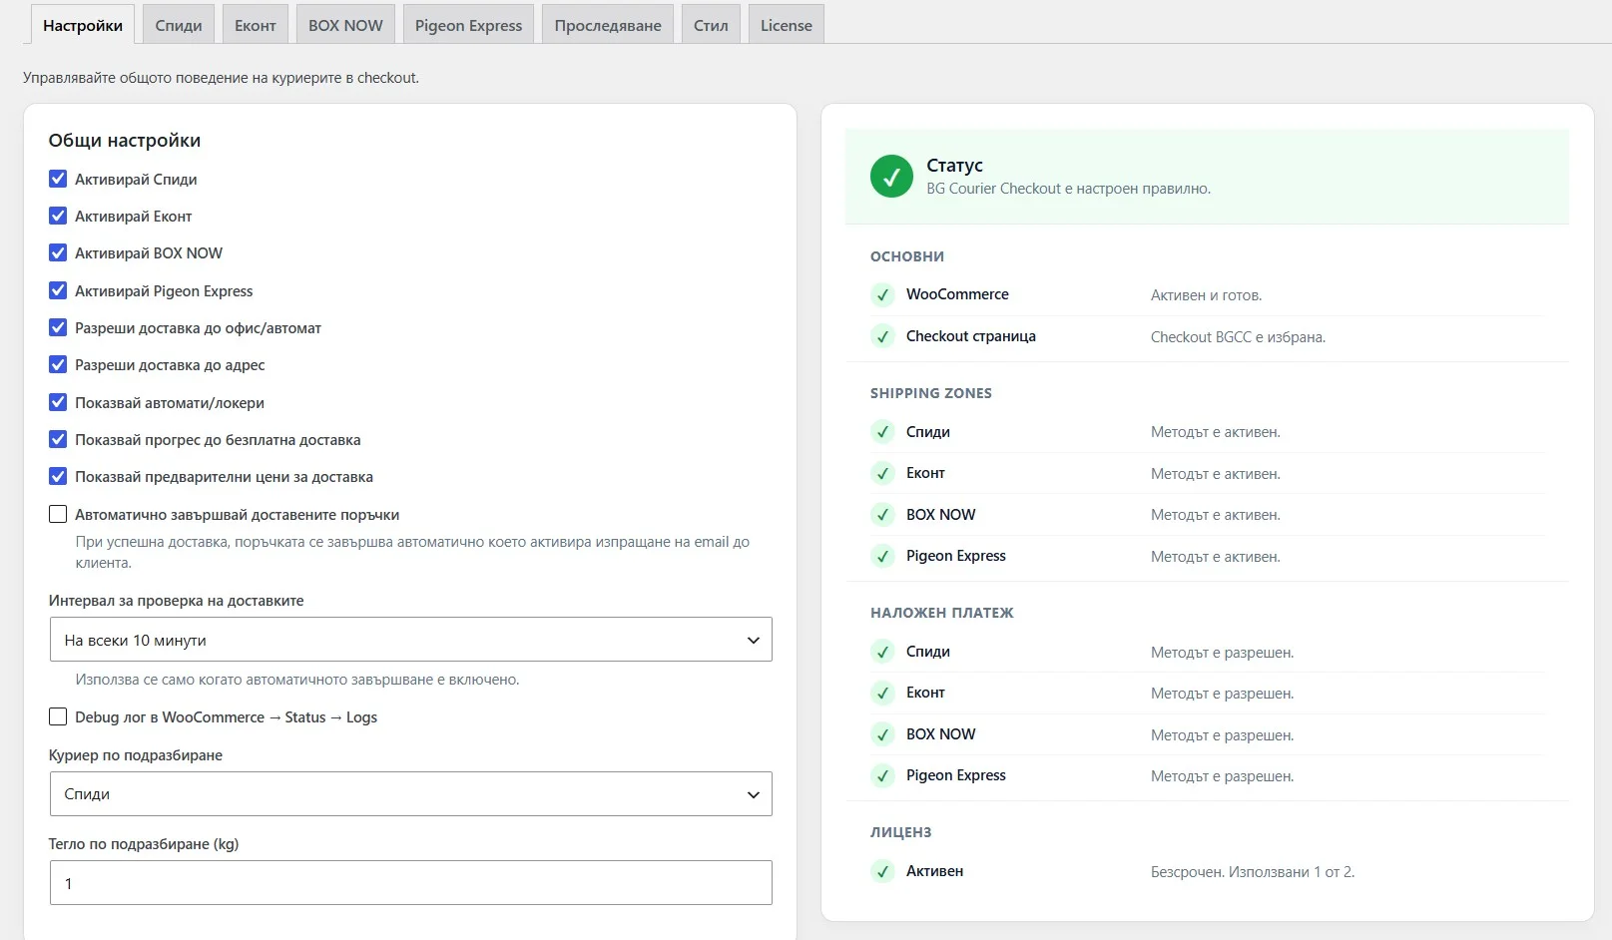Enable Debug лог checkbox
This screenshot has height=940, width=1612.
click(x=58, y=716)
